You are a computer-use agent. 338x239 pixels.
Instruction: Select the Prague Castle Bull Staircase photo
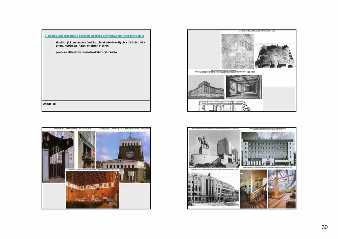pyautogui.click(x=58, y=157)
